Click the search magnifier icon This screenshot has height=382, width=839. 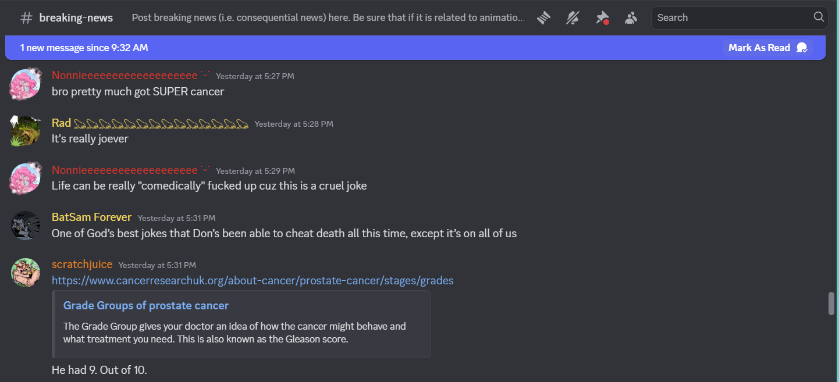[818, 17]
